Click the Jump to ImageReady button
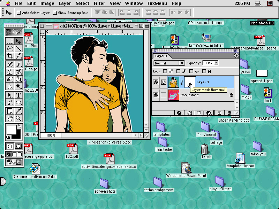Screen dimensions: 279x209 [14, 162]
